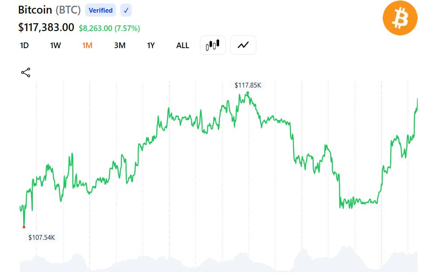Click the Bitcoin title text
The image size is (426, 277).
click(35, 10)
